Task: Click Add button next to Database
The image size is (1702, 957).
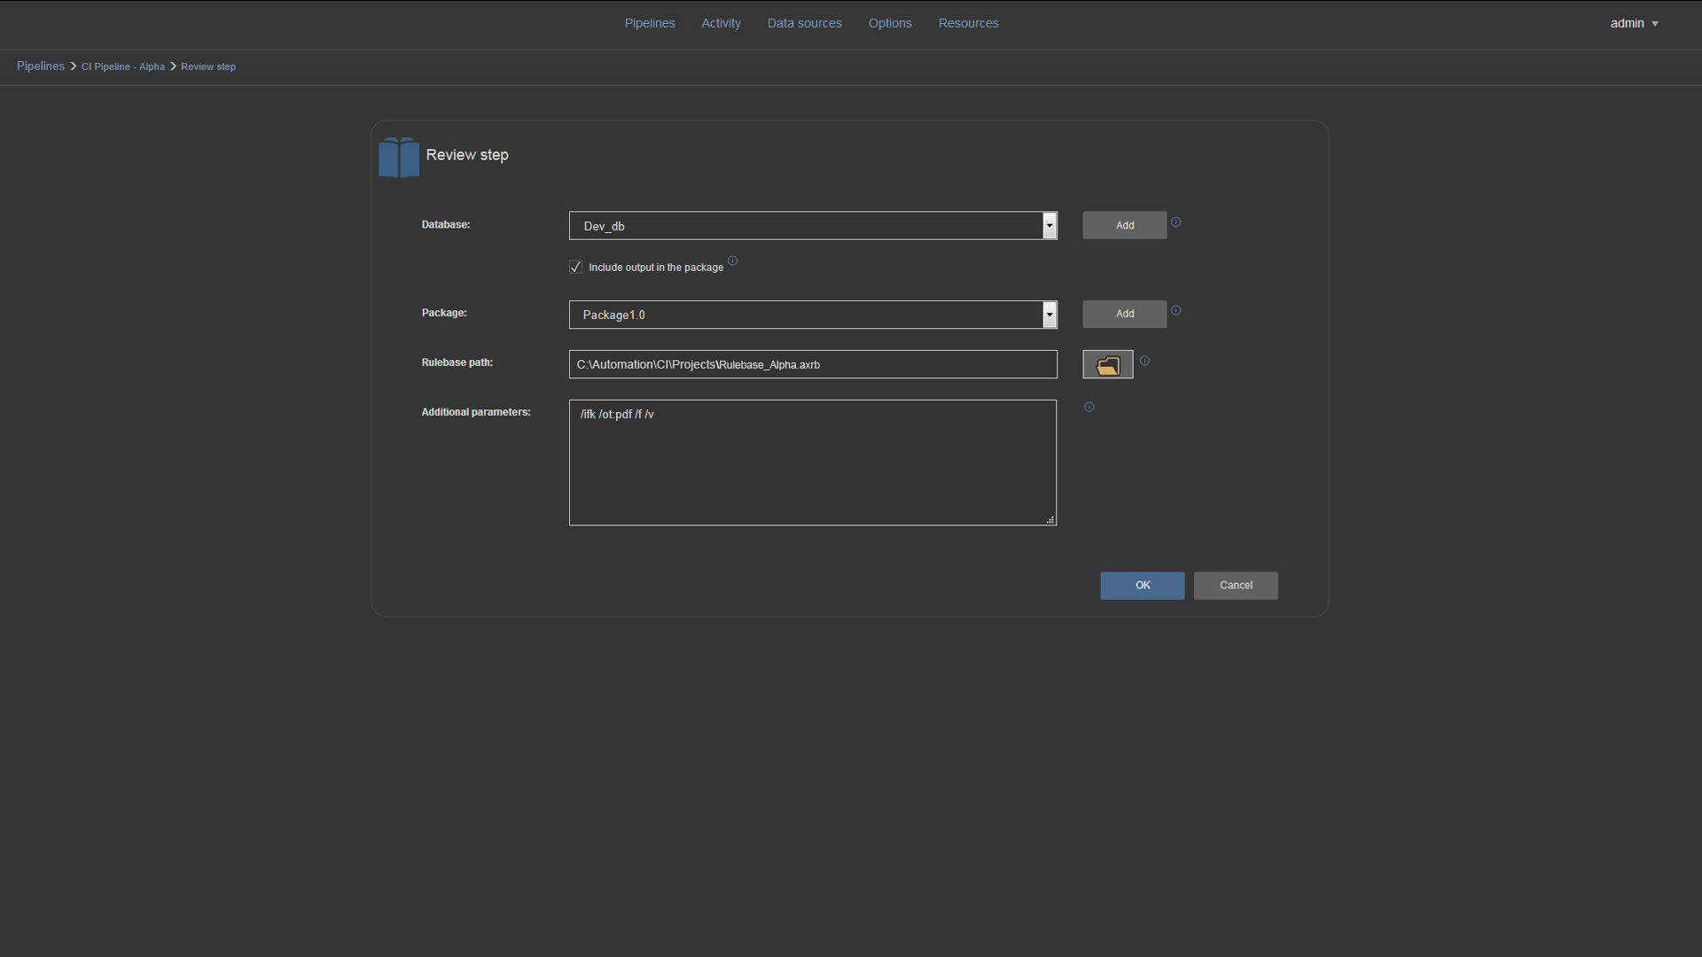Action: tap(1124, 225)
